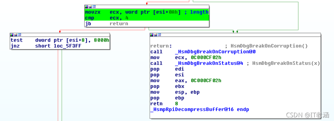Select the 'length' comment text
Viewport: 334px width, 121px height.
click(x=199, y=12)
